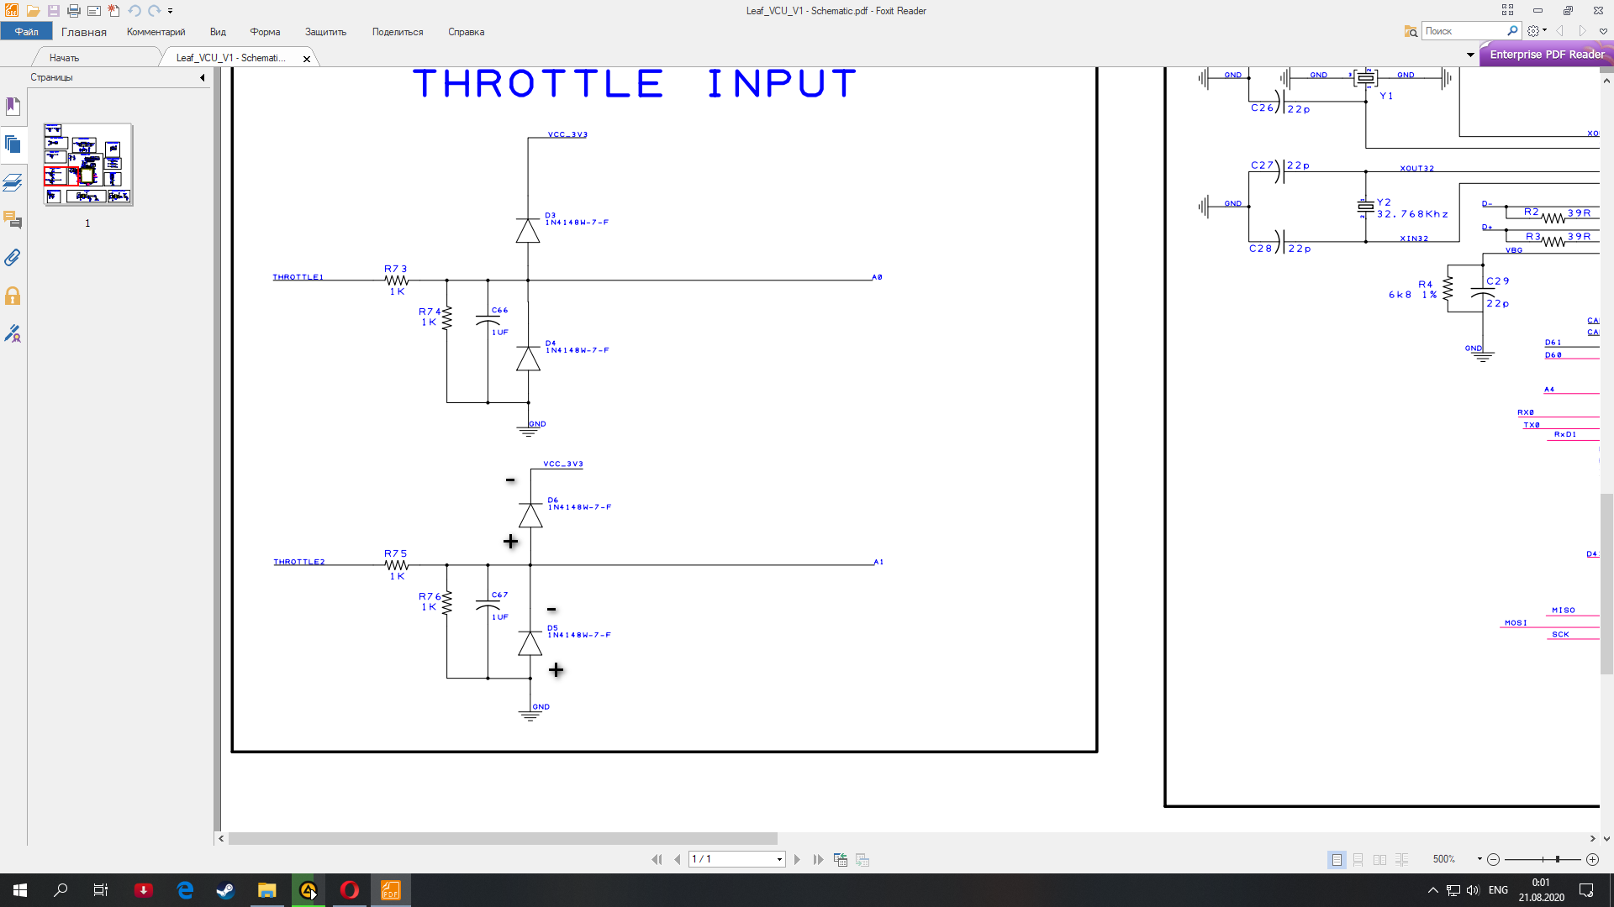This screenshot has width=1614, height=907.
Task: Click the Print icon in quick access toolbar
Action: click(73, 11)
